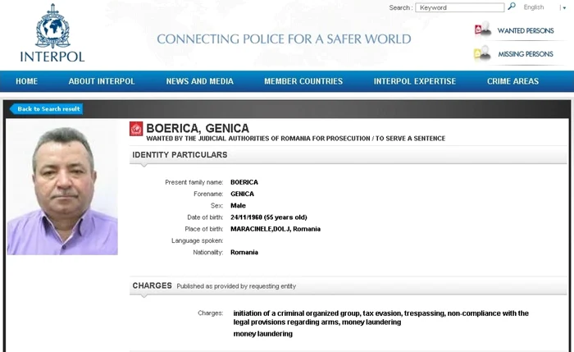The image size is (574, 352).
Task: Click the charges text starting 'initiation of a criminal'
Action: pos(381,318)
